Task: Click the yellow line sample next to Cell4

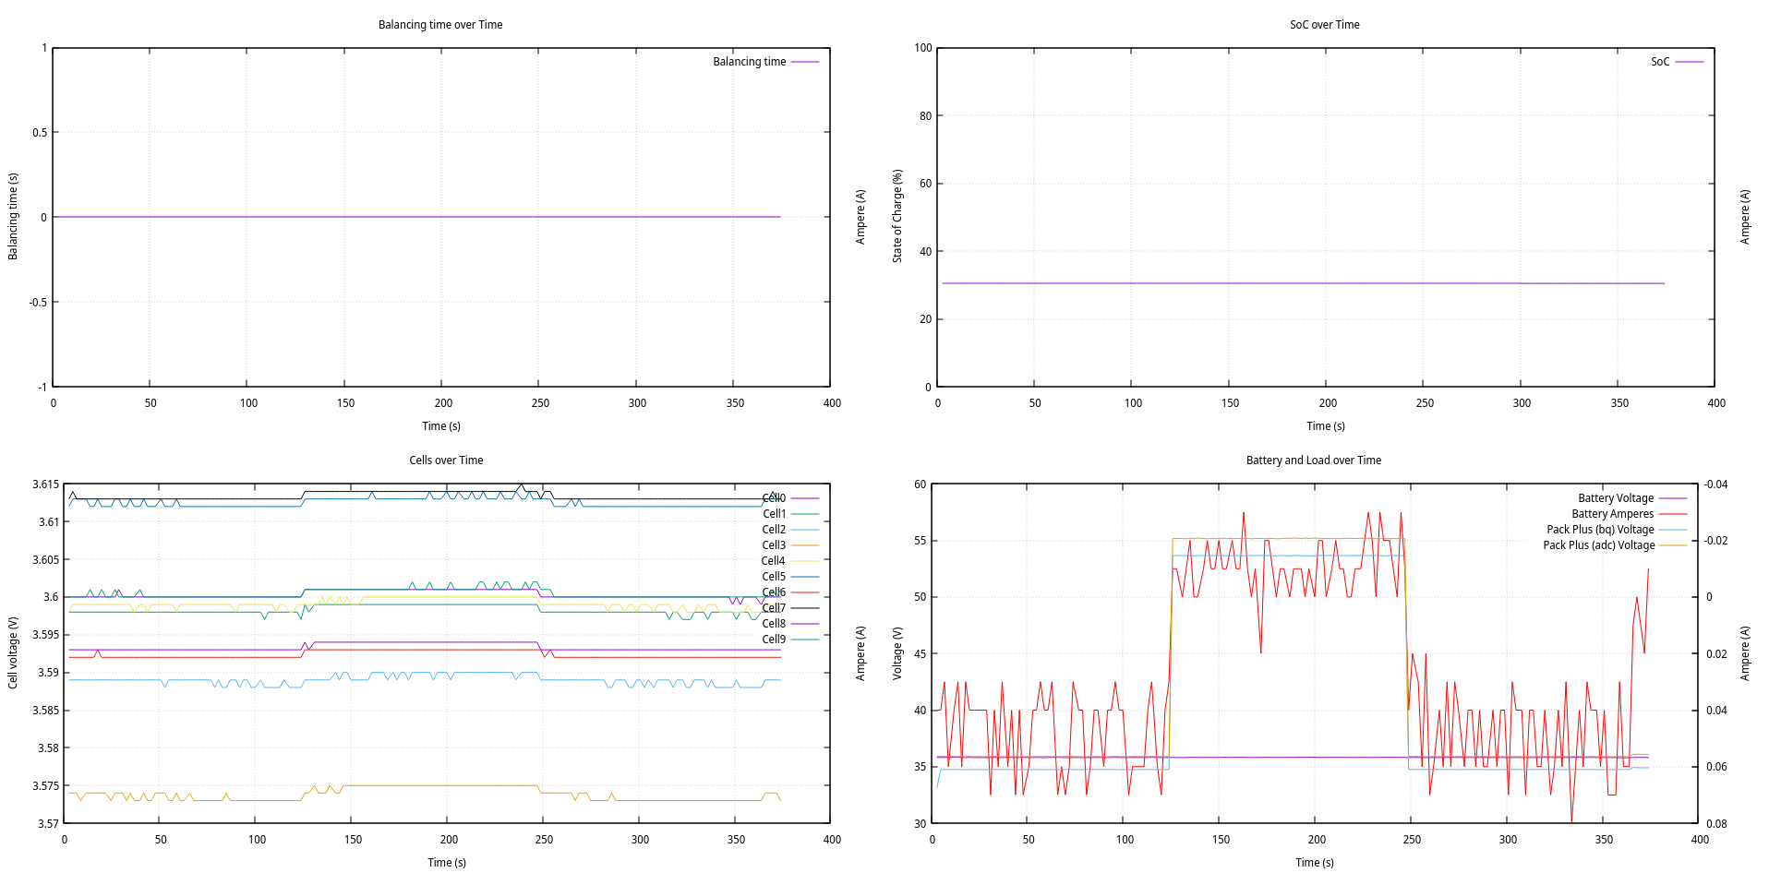Action: 805,561
